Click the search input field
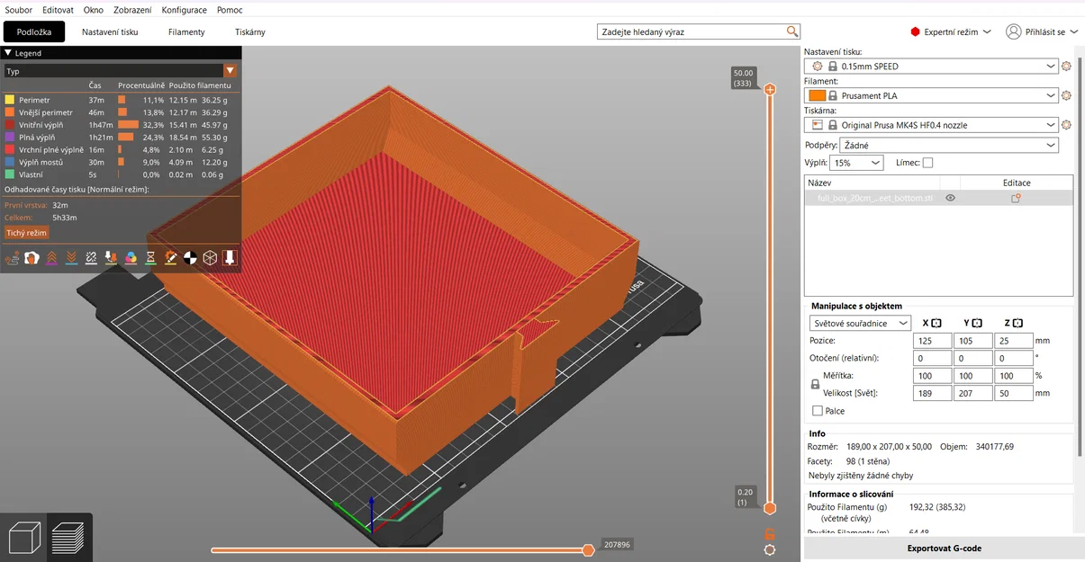Screen dimensions: 1085x562 pyautogui.click(x=691, y=31)
